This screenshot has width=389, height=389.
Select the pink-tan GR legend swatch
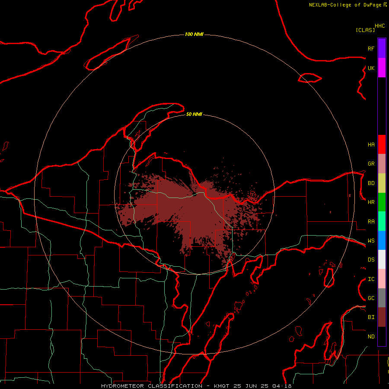pos(382,164)
